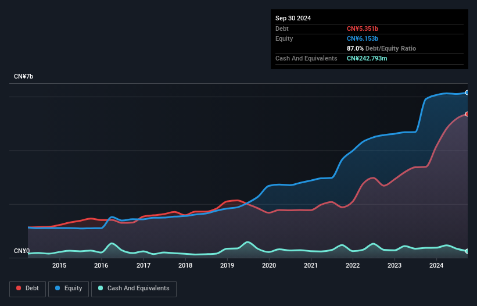
Task: Click the blue Equity endpoint marker on chart
Action: [467, 92]
